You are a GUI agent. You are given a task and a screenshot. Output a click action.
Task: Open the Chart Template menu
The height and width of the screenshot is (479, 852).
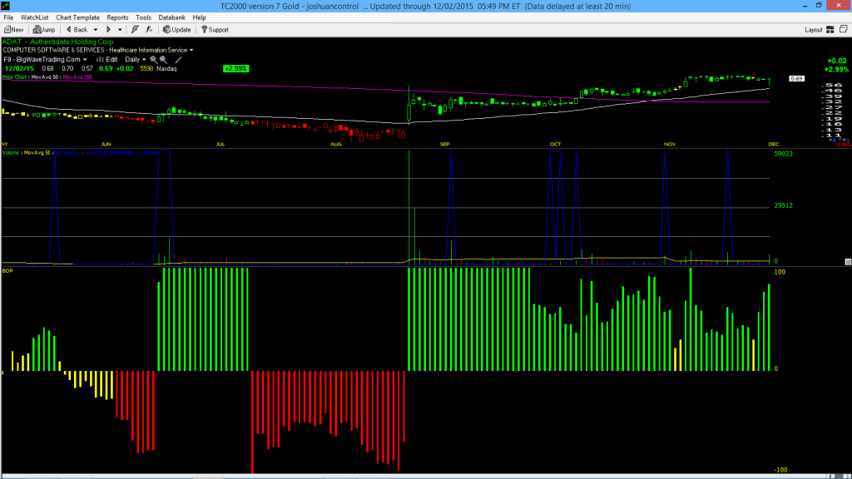click(x=77, y=17)
